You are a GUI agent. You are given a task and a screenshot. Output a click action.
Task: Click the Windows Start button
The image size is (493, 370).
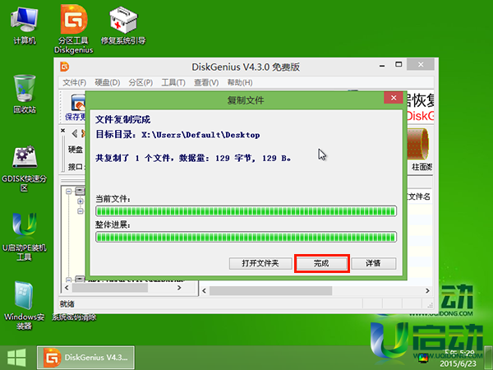16,358
